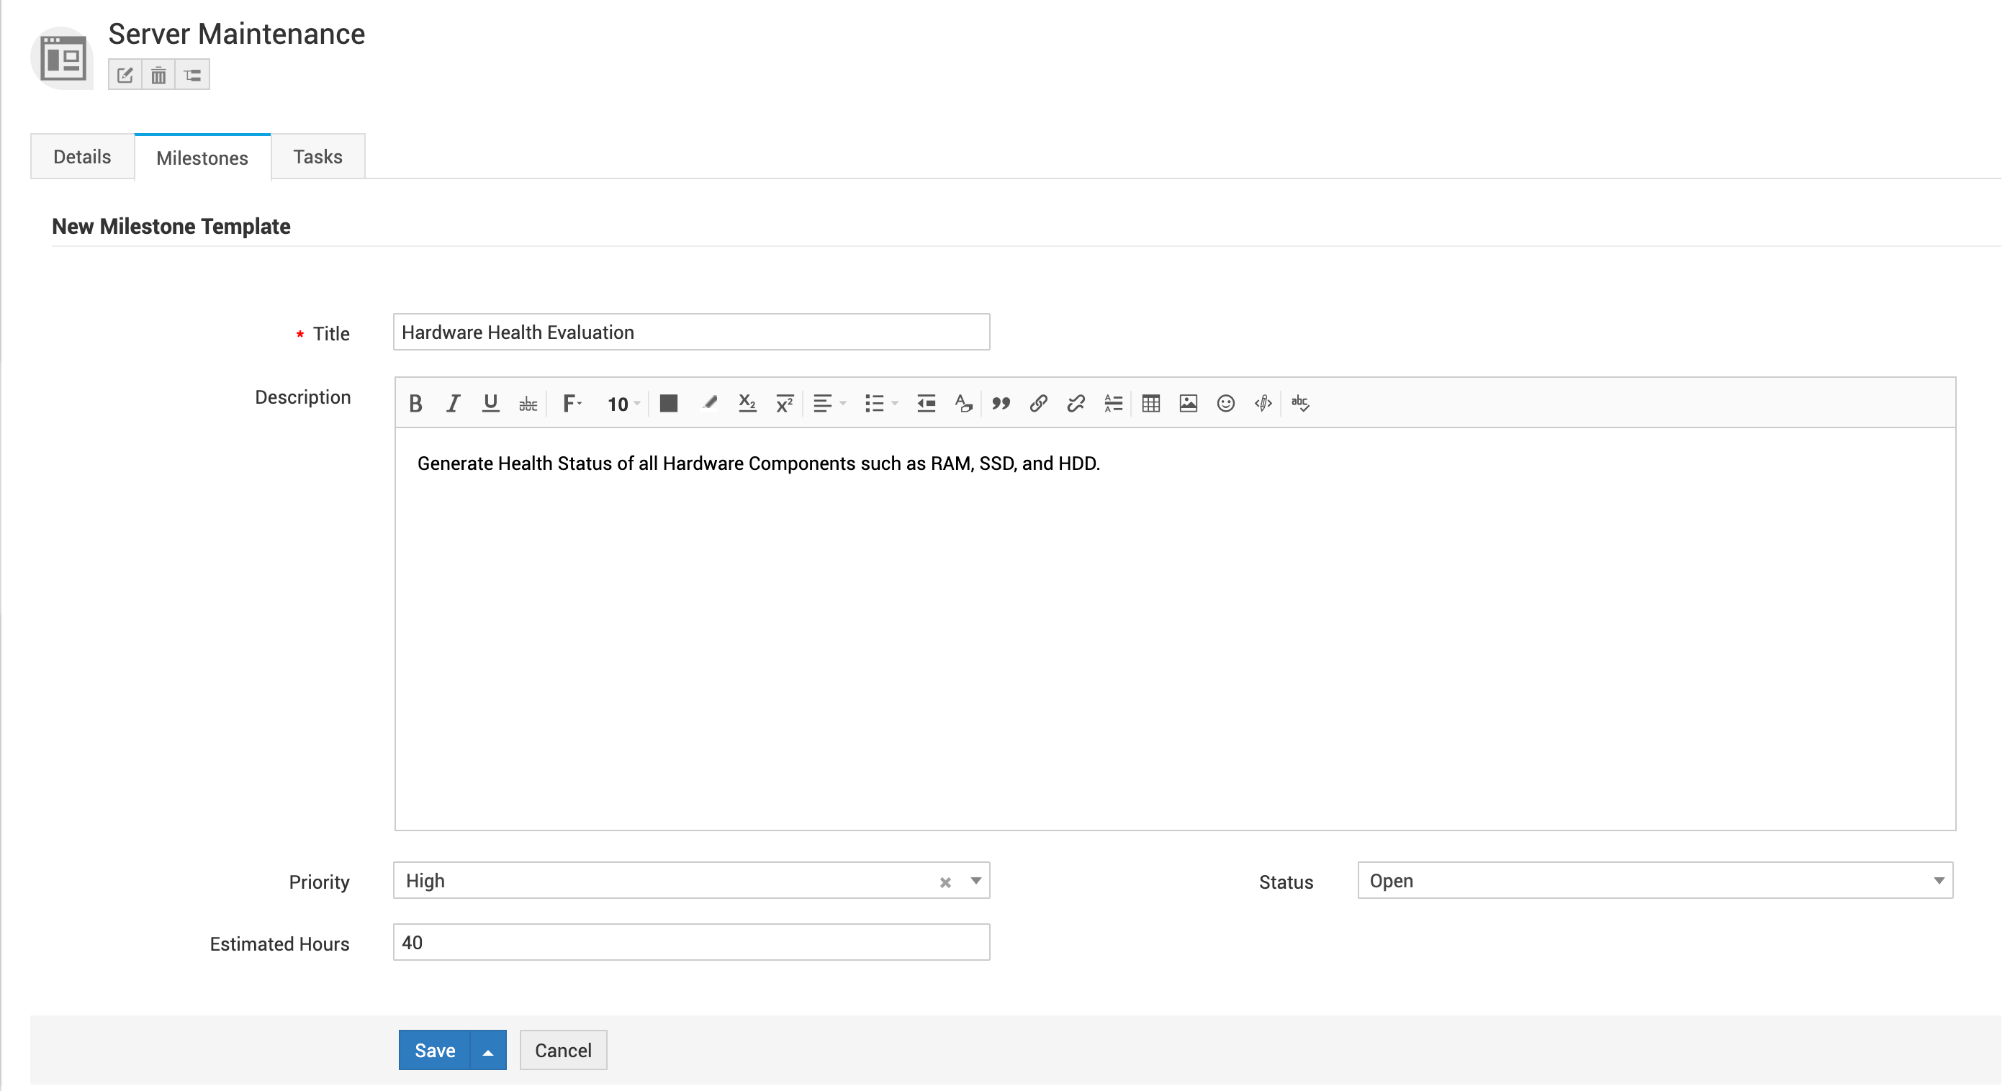Open the font color swatch

pos(668,403)
